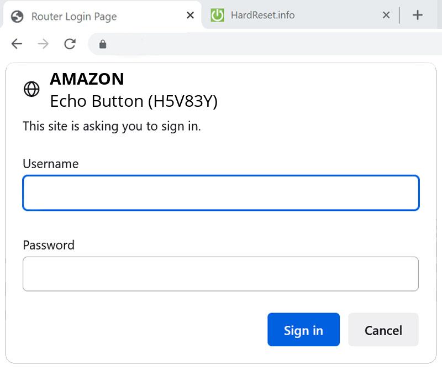Focus the Username input field
442x369 pixels.
221,193
